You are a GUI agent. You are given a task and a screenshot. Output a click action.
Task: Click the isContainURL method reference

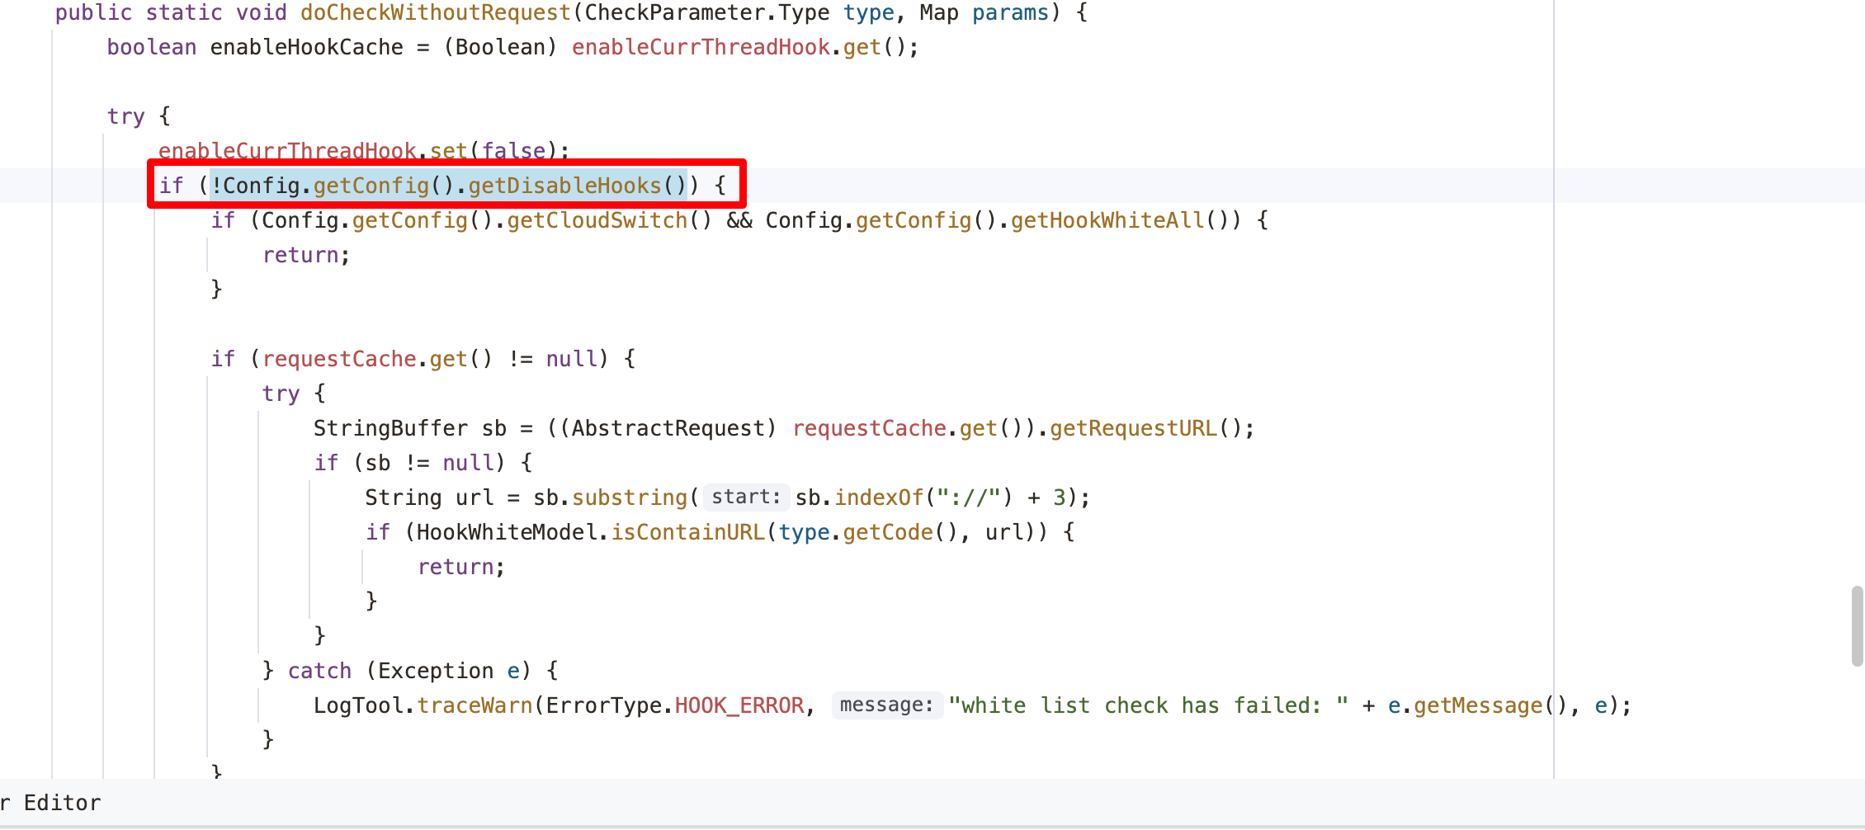[687, 532]
